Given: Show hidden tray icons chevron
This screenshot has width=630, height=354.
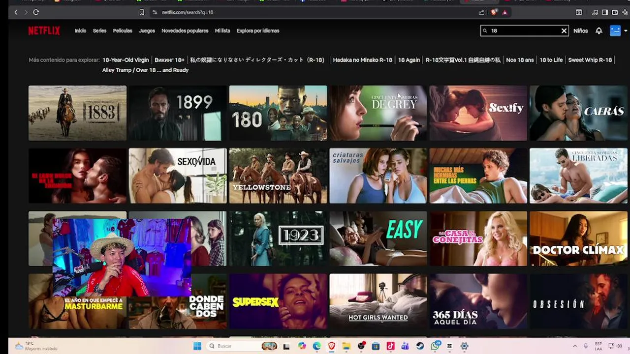Looking at the screenshot, I should (574, 346).
